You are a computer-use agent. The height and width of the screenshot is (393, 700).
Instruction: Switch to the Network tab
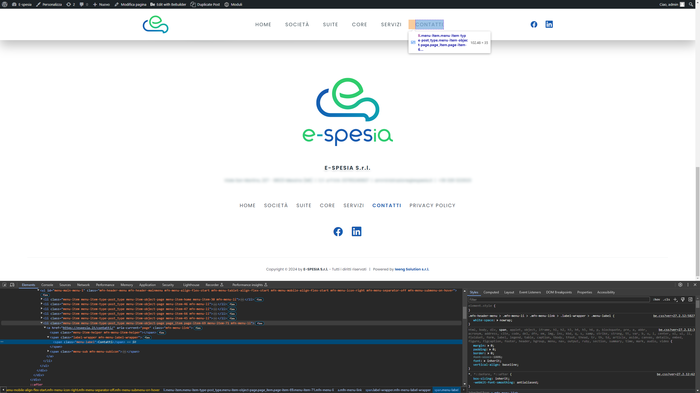[83, 285]
